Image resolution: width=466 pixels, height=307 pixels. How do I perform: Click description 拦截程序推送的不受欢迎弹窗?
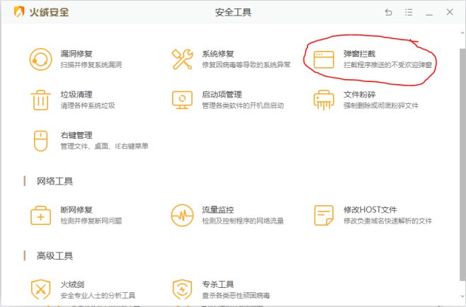[387, 65]
